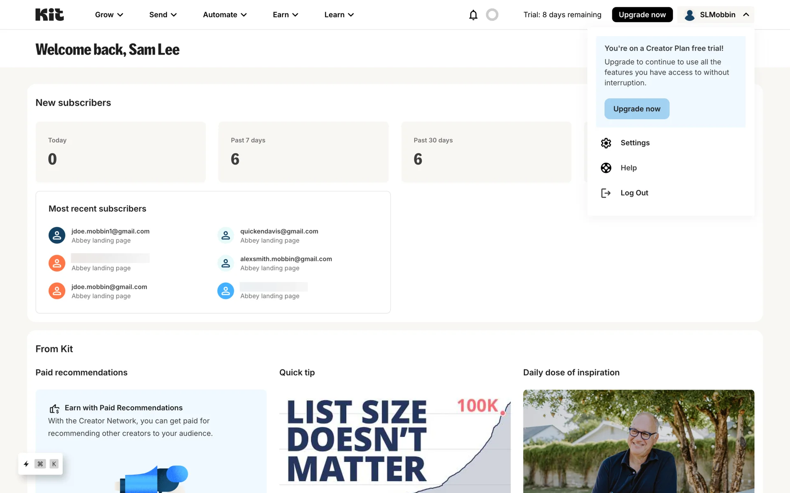Click the Log Out arrow icon
The height and width of the screenshot is (493, 790).
(606, 193)
